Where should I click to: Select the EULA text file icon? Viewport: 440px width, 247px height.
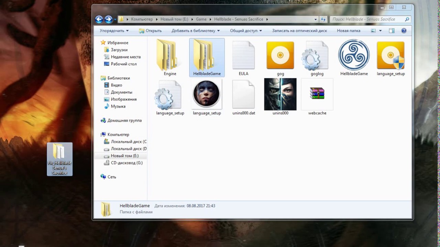tap(244, 55)
